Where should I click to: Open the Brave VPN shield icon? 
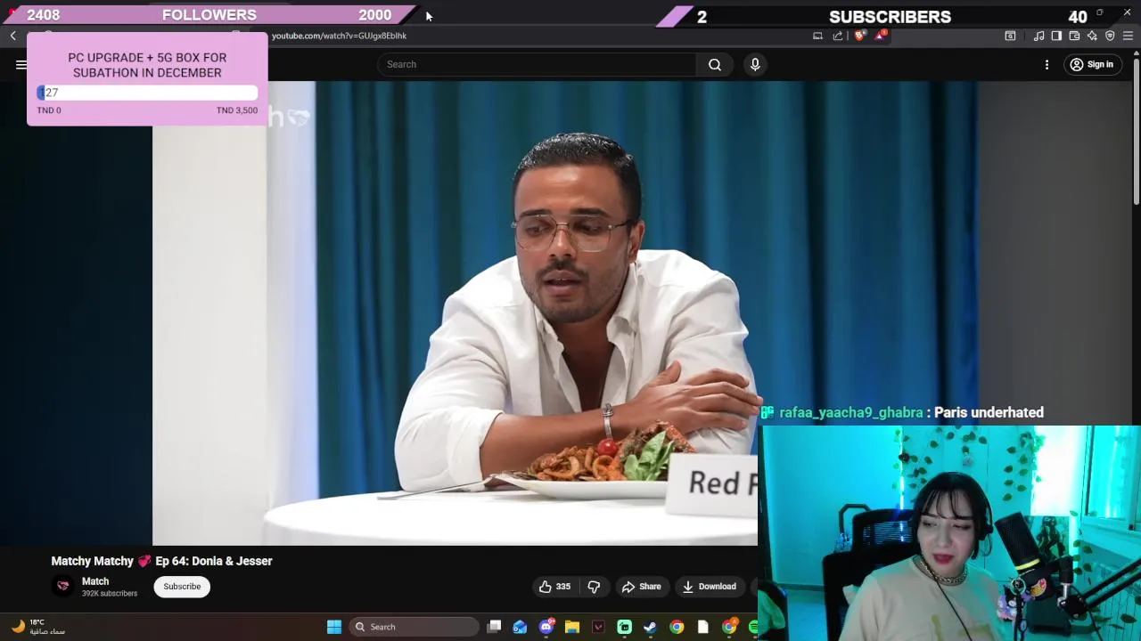point(1110,36)
